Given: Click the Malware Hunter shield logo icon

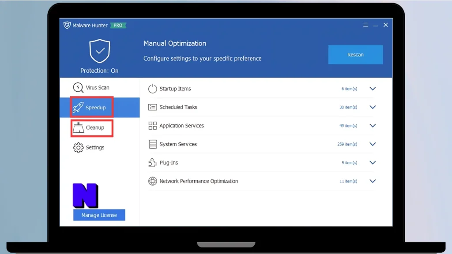Looking at the screenshot, I should [67, 25].
